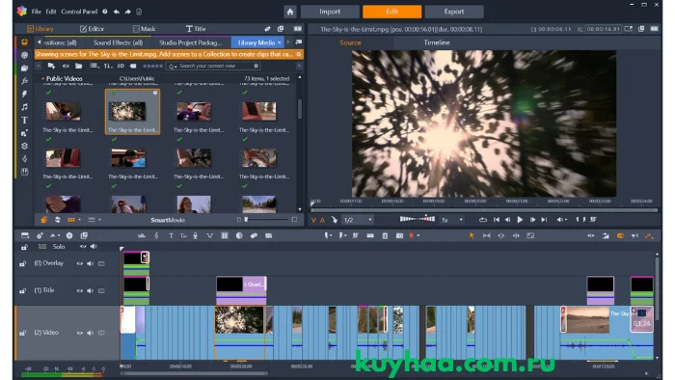Select the sunburst clip on the Video track
This screenshot has height=380, width=675.
click(x=239, y=332)
